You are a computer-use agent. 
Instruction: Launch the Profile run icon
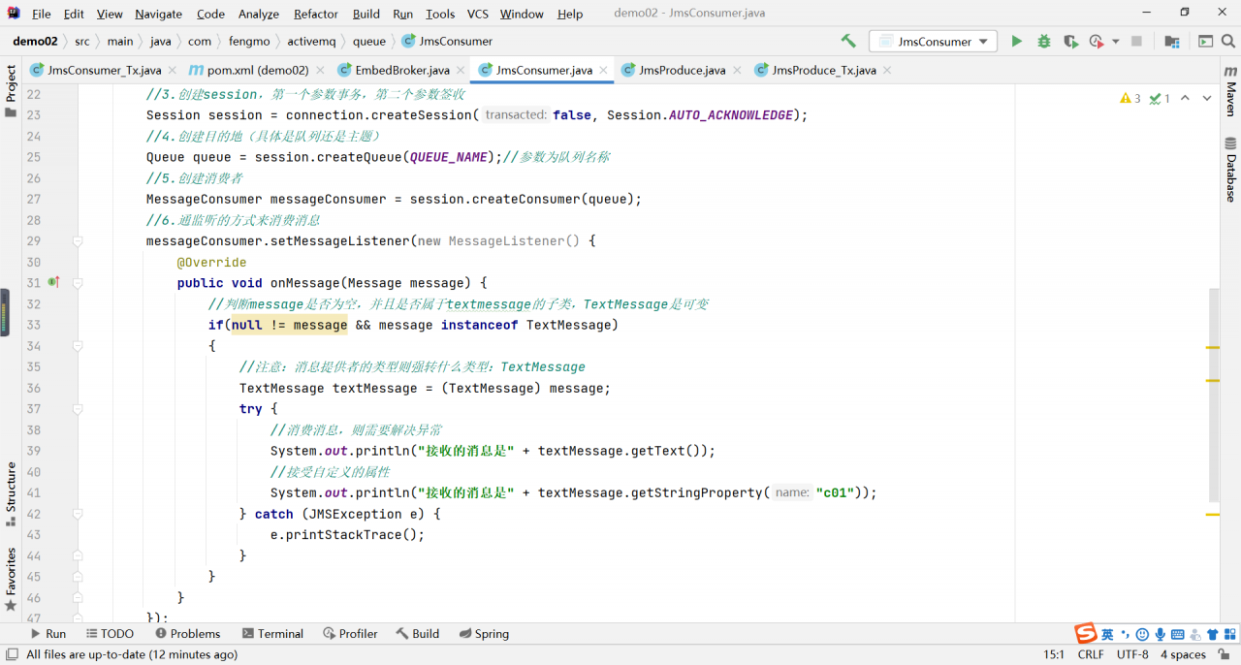1097,42
